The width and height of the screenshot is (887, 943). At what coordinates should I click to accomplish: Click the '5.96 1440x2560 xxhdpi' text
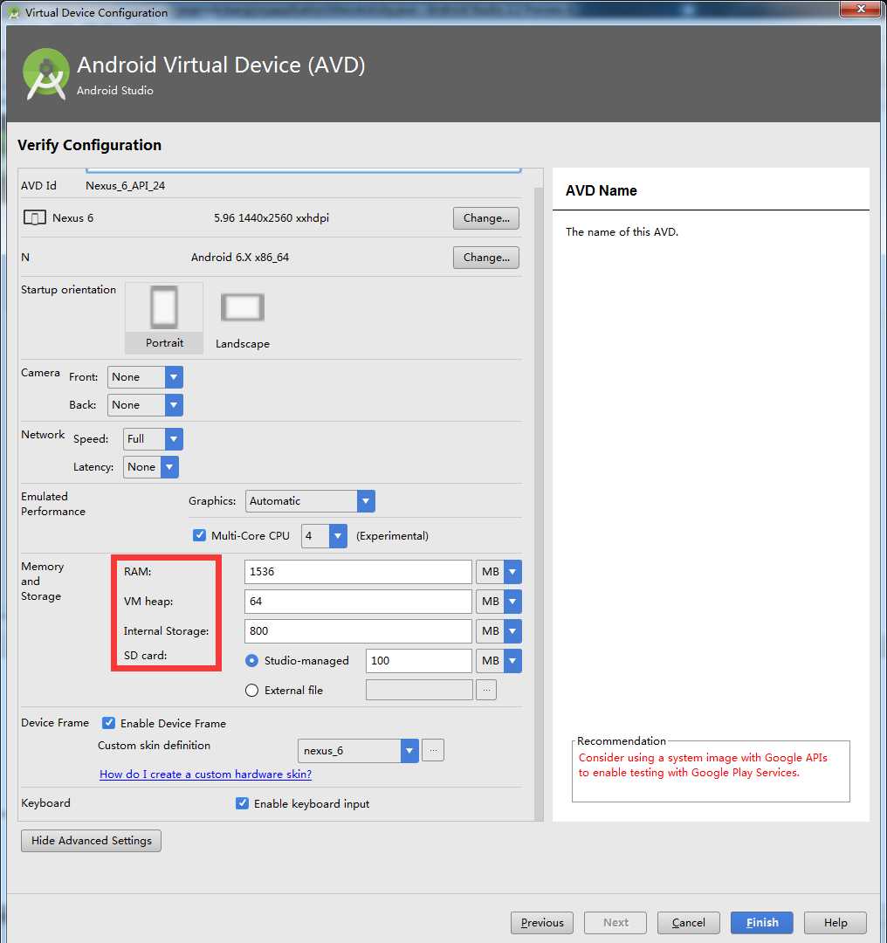coord(272,217)
